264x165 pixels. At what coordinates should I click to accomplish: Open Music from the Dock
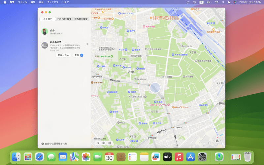[x=179, y=157]
